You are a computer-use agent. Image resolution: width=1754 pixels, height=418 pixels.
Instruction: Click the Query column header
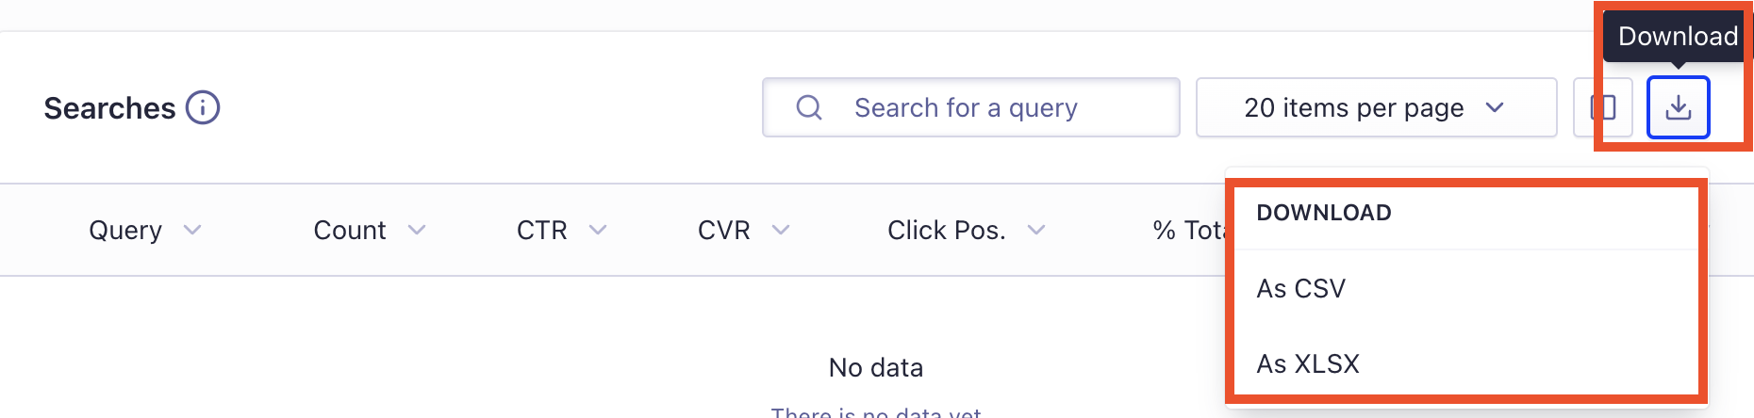[x=125, y=230]
